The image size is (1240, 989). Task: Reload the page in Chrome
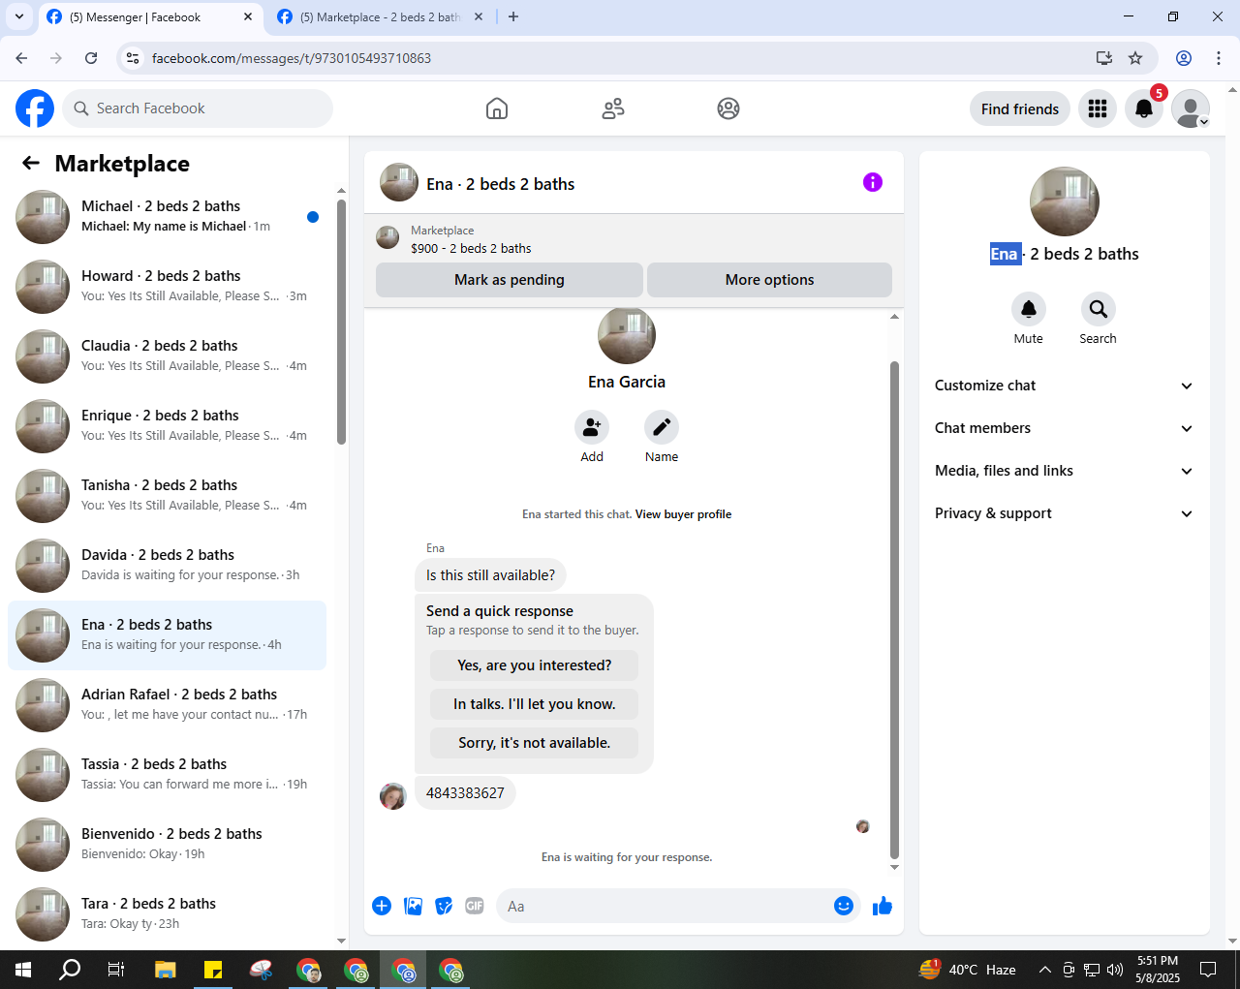(x=91, y=58)
